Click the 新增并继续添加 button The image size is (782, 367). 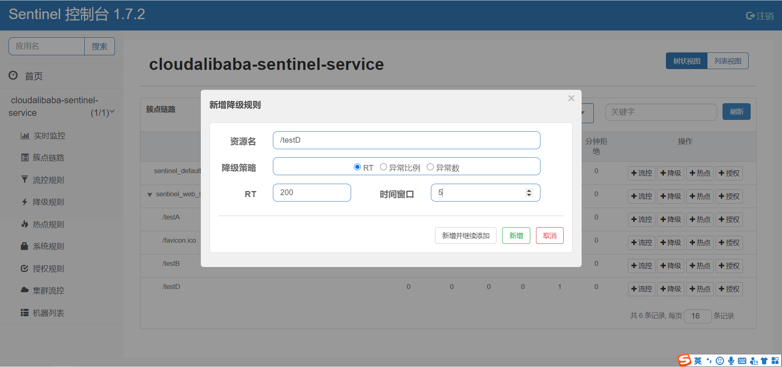coord(466,236)
